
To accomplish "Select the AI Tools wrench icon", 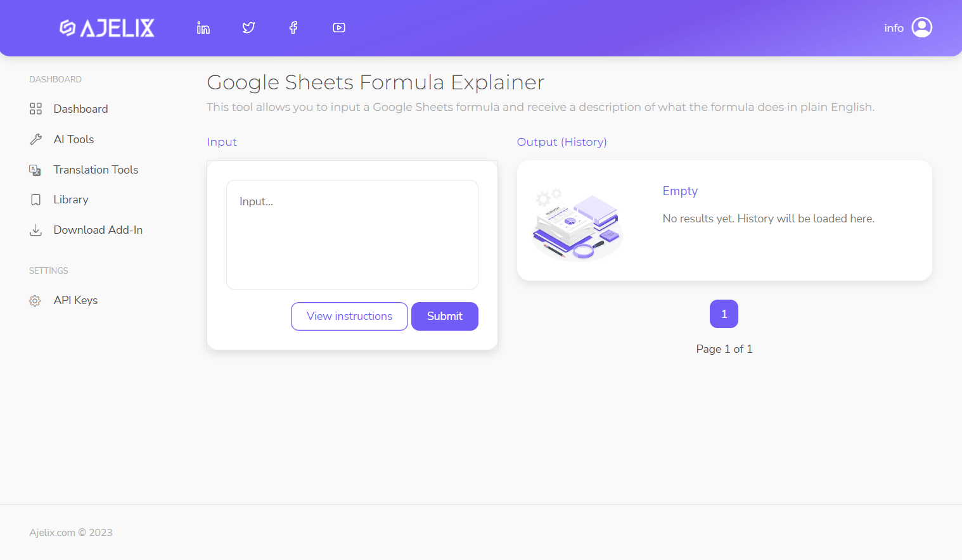I will pyautogui.click(x=35, y=139).
